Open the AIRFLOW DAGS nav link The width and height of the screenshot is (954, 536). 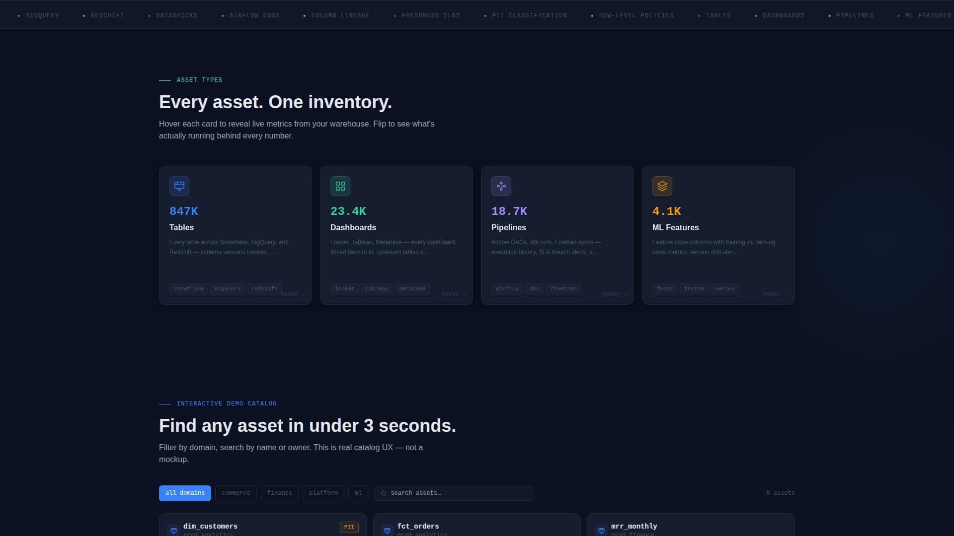(254, 15)
